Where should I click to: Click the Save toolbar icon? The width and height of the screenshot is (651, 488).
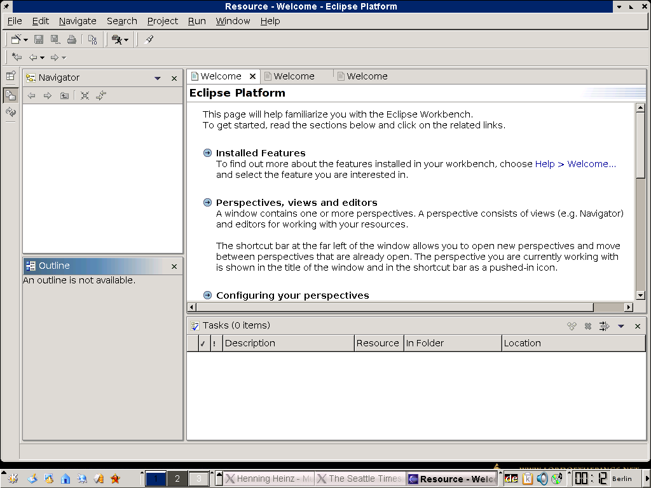[39, 39]
